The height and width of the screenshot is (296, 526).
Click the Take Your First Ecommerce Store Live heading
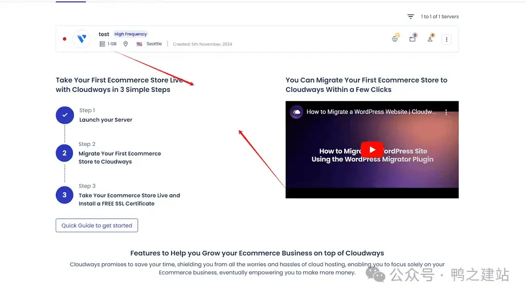coord(119,85)
